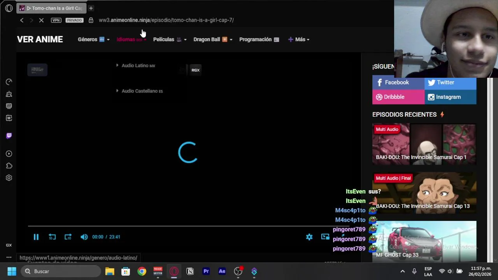Image resolution: width=498 pixels, height=280 pixels.
Task: Expand the Más dropdown menu
Action: click(x=298, y=39)
